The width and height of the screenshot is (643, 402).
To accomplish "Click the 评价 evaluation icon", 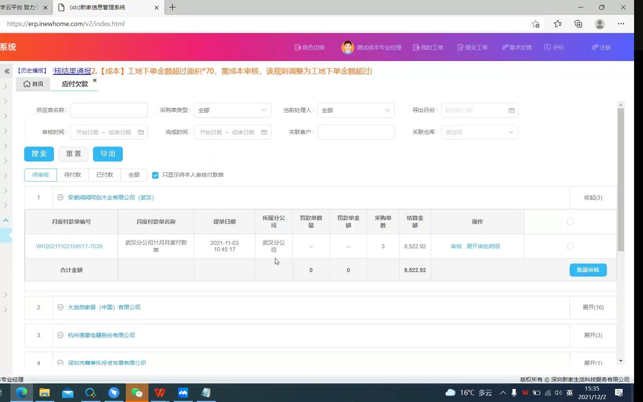I will pyautogui.click(x=547, y=47).
